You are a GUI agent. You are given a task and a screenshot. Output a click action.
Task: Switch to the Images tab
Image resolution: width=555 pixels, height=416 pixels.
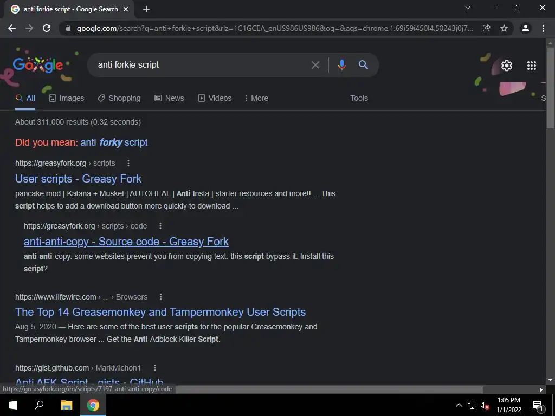(67, 99)
